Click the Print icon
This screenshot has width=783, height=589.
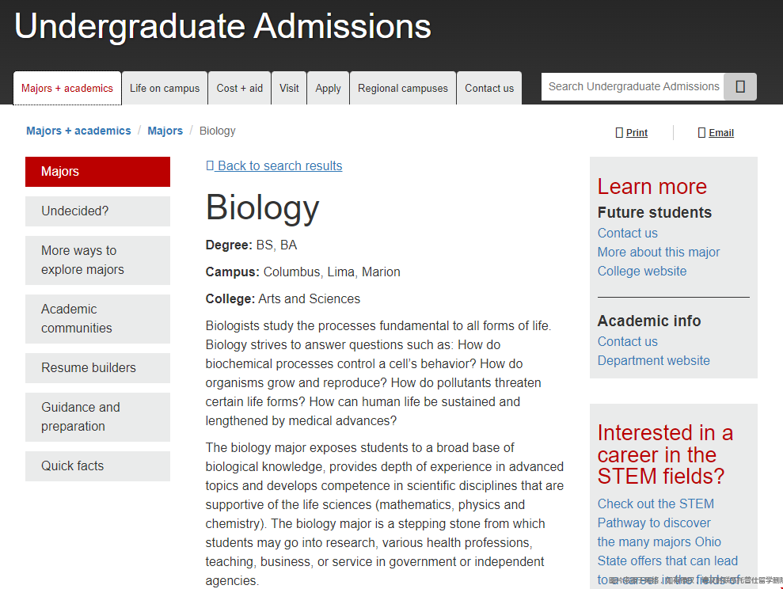click(x=619, y=133)
